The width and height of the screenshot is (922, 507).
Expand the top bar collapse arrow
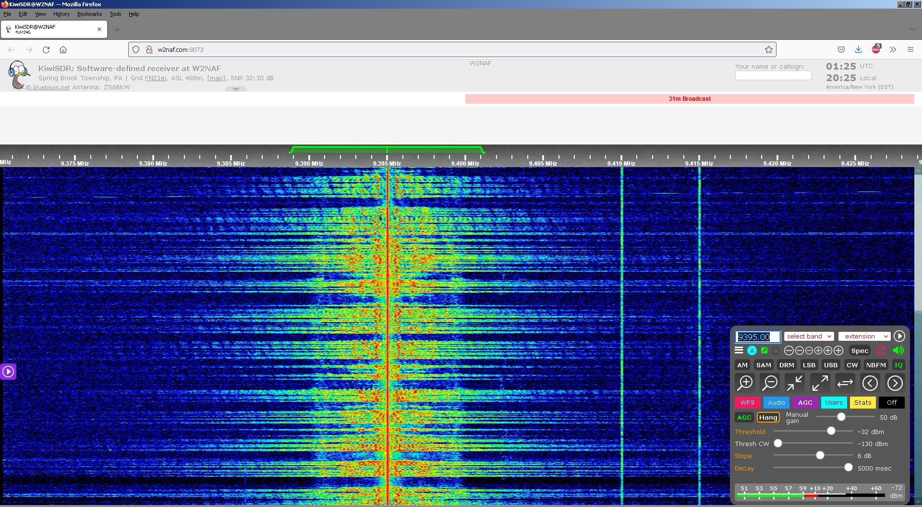tap(236, 89)
